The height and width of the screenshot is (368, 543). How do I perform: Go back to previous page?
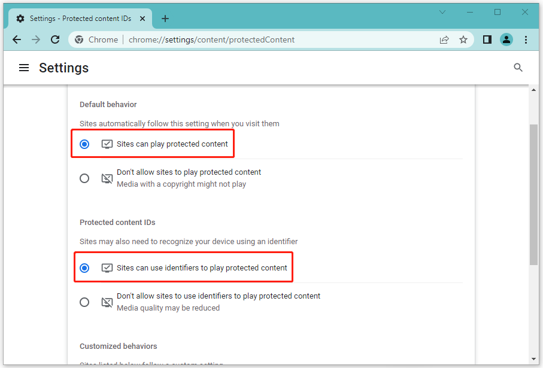click(17, 39)
